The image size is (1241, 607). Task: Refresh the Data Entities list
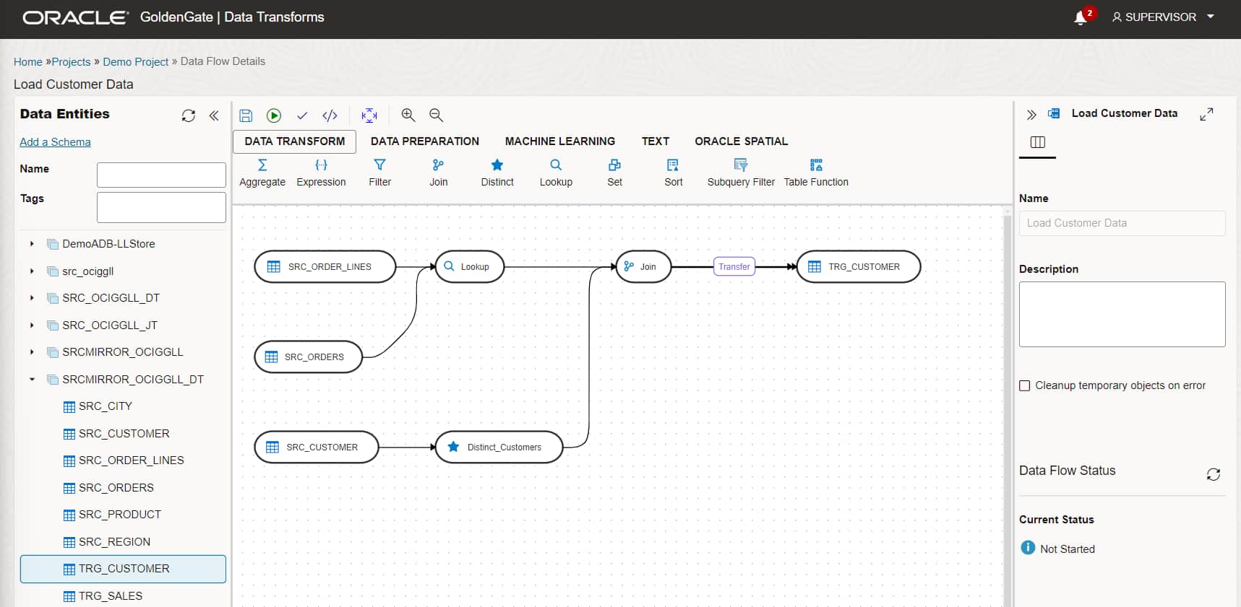coord(189,115)
